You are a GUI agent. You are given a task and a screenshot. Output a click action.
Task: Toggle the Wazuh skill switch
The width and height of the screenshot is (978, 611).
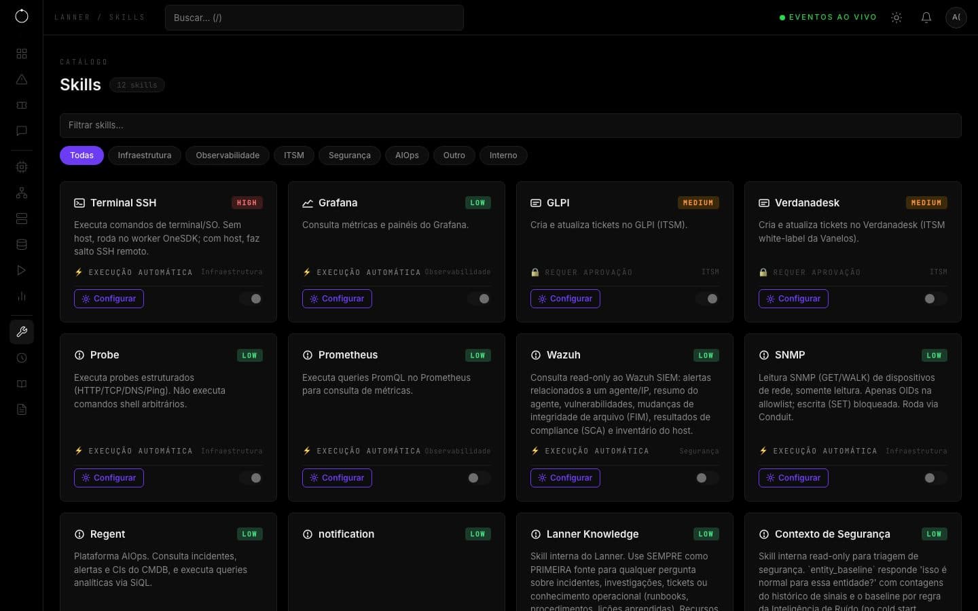click(x=707, y=478)
